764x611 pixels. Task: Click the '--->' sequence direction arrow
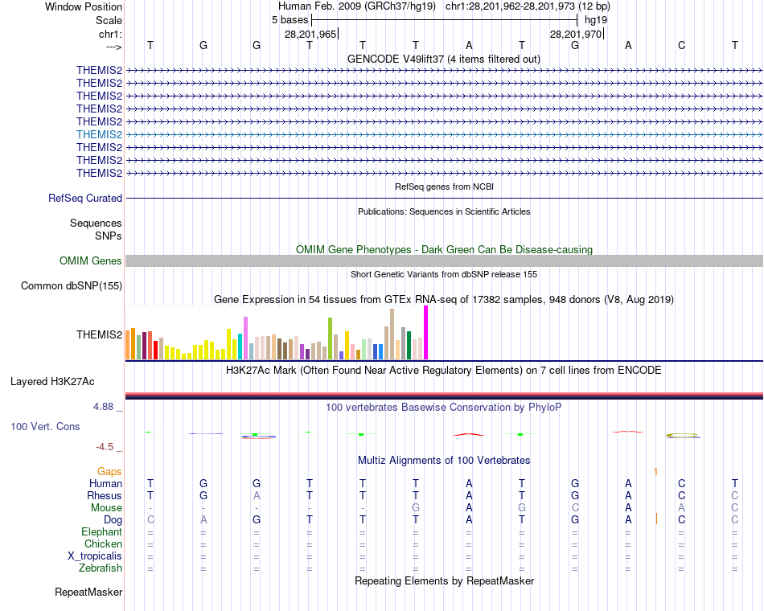pos(114,47)
